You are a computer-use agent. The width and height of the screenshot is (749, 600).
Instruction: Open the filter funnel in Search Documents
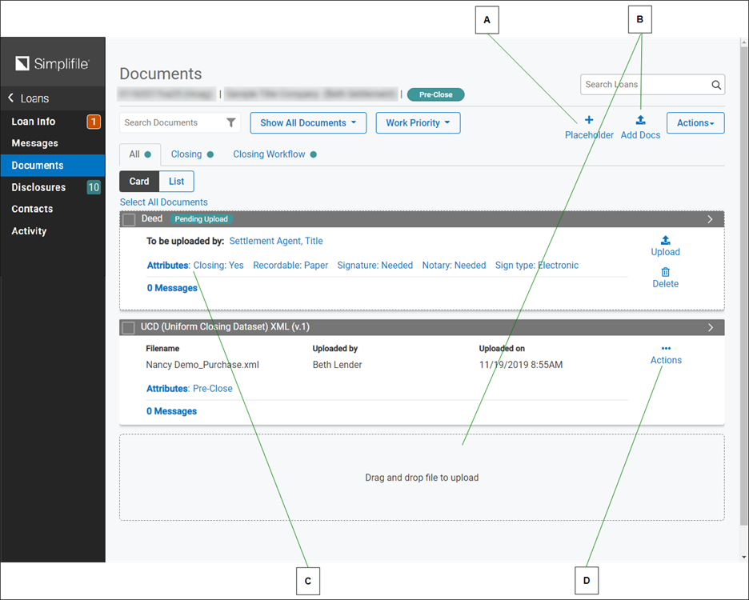(231, 122)
